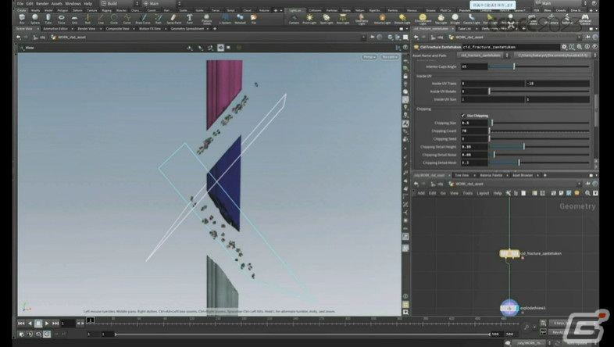Open the Build desktop dropdown
Screen dimensions: 614x347
click(119, 4)
